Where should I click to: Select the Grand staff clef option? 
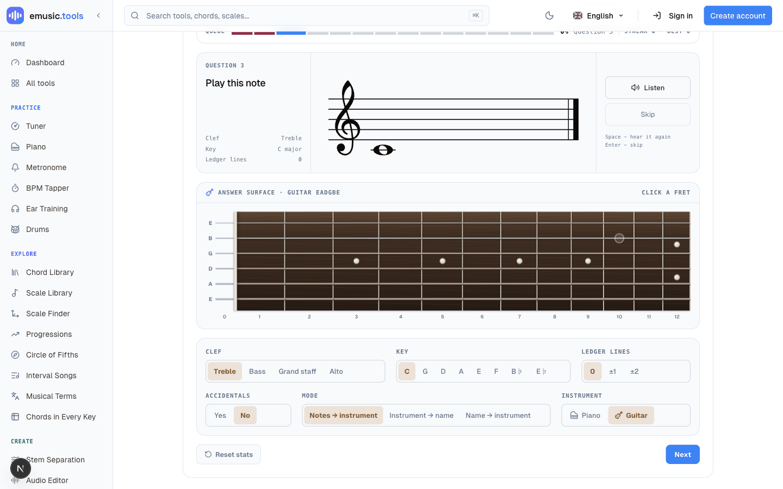[297, 372]
